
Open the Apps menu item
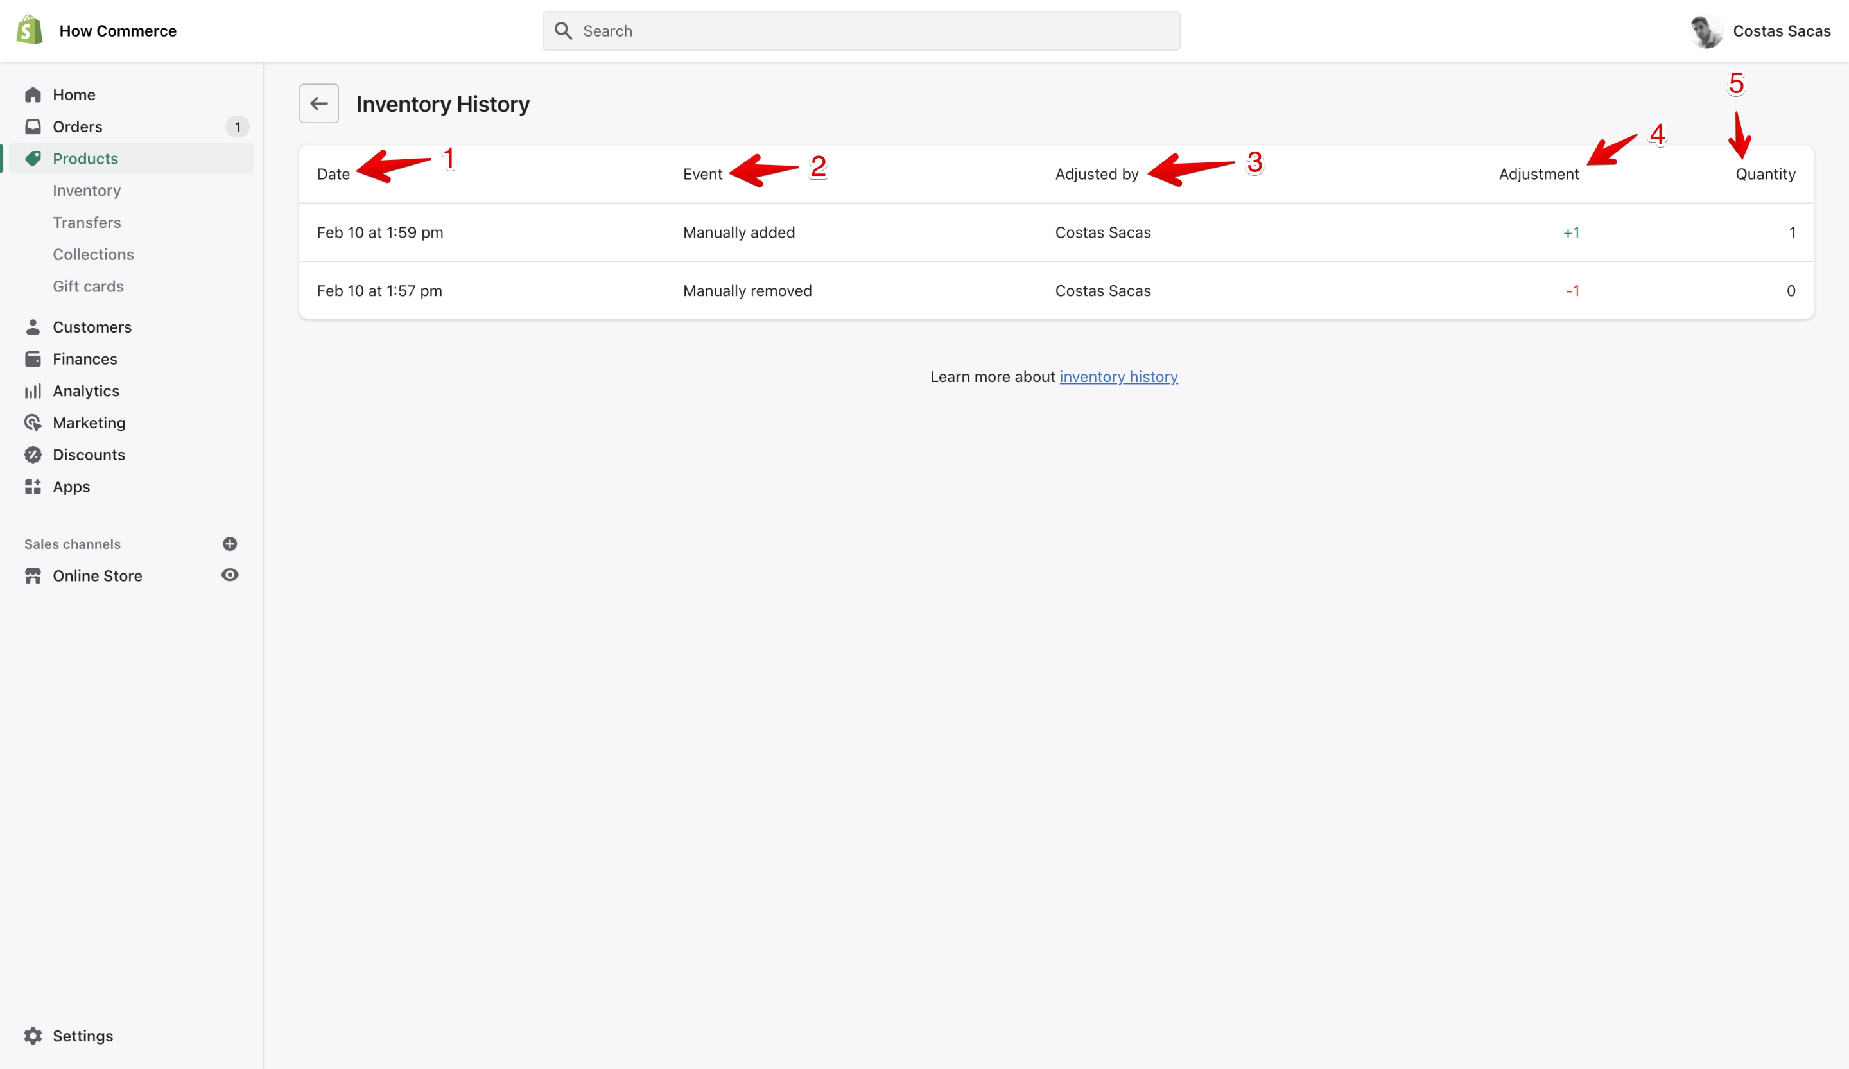(x=71, y=487)
